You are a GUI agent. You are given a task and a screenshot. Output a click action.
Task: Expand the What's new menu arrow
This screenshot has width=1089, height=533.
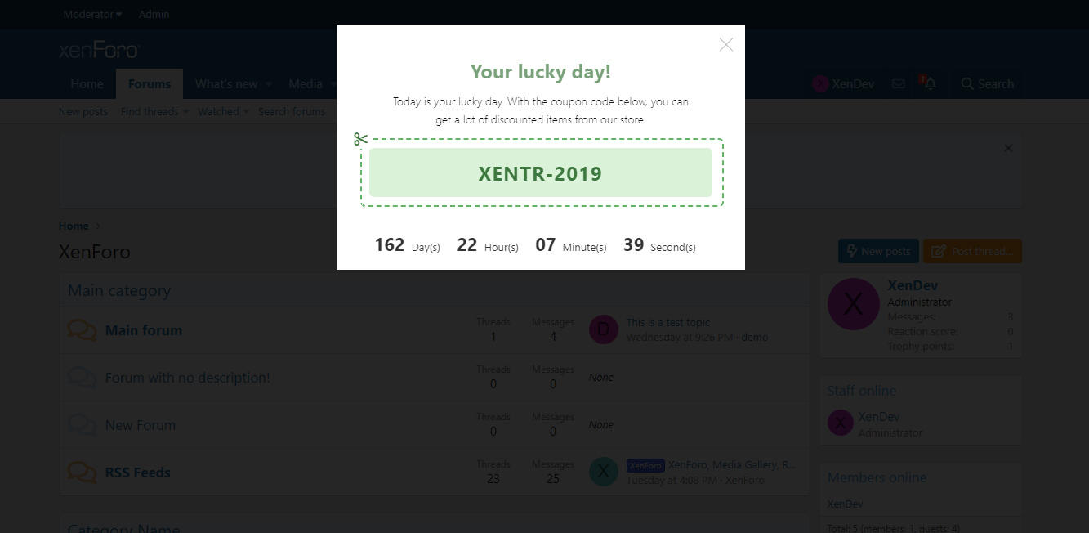(x=270, y=84)
